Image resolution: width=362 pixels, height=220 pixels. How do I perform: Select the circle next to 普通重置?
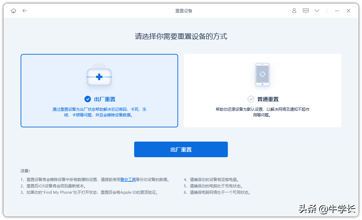tap(252, 99)
